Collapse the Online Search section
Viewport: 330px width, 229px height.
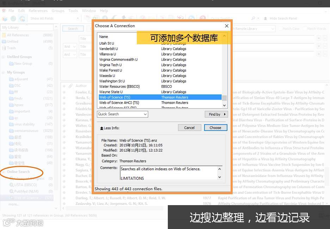pyautogui.click(x=3, y=172)
